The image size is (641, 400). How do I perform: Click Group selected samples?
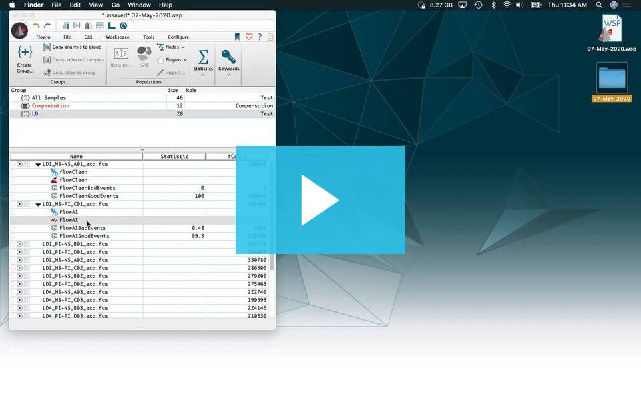tap(73, 60)
